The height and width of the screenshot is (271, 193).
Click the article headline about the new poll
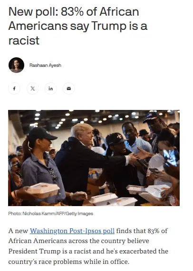click(78, 26)
